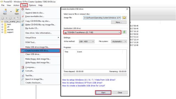
Task: Choose Clean USB drive
Action: pyautogui.click(x=33, y=54)
